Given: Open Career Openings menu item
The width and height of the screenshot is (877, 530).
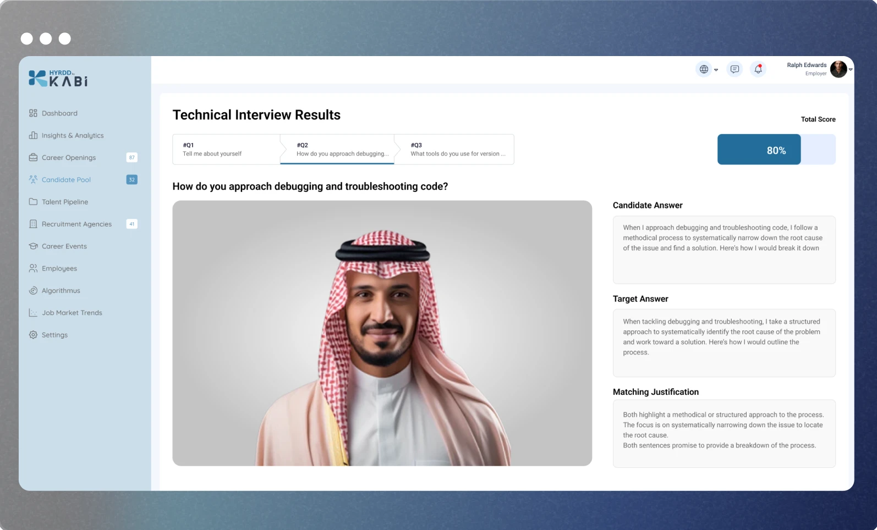Looking at the screenshot, I should coord(69,157).
